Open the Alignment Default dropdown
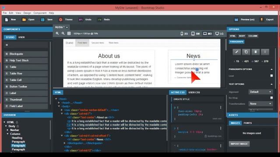280x157 pixels. point(261,92)
